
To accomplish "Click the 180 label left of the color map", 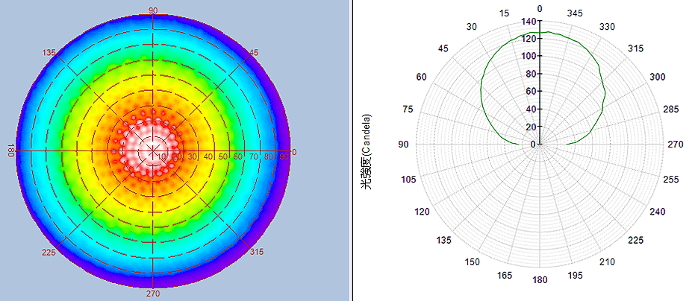I will [x=10, y=150].
